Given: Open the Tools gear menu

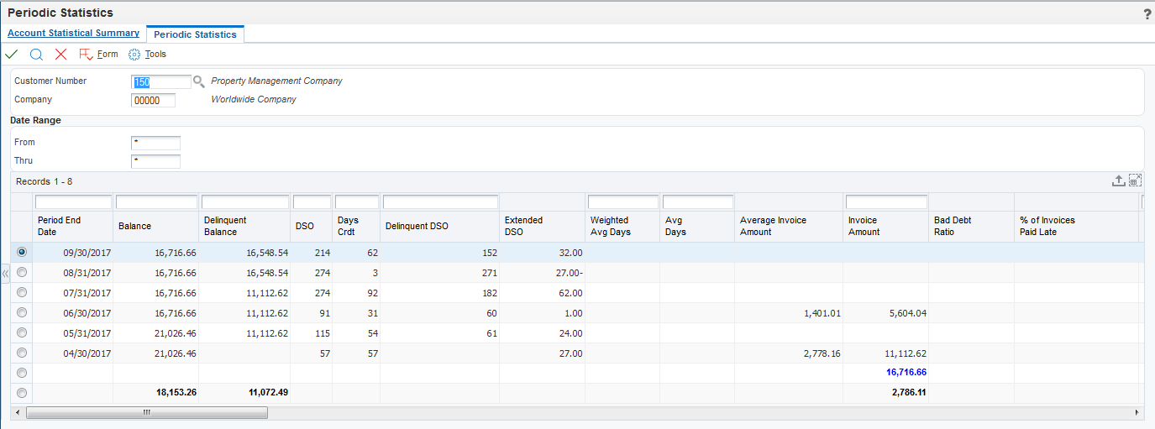Looking at the screenshot, I should 148,54.
